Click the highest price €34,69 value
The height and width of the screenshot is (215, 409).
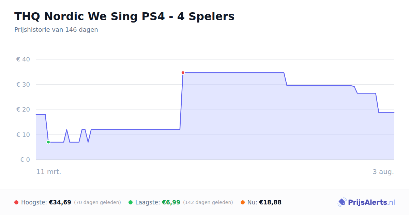click(60, 202)
